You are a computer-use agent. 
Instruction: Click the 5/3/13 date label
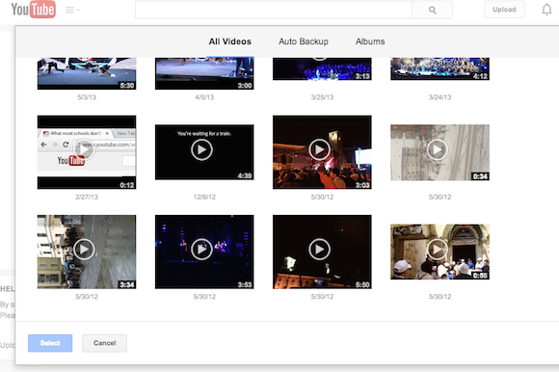coord(87,97)
